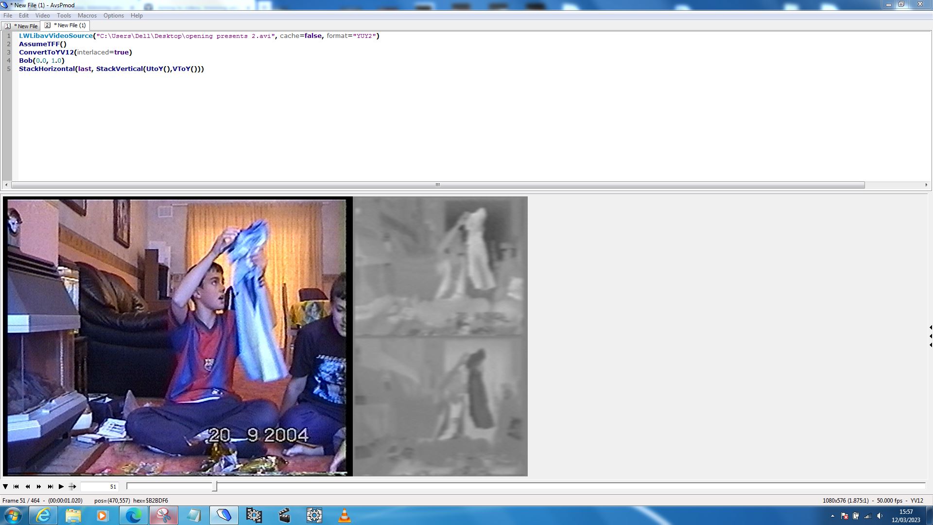Click the video timeline slider handle

tap(215, 487)
